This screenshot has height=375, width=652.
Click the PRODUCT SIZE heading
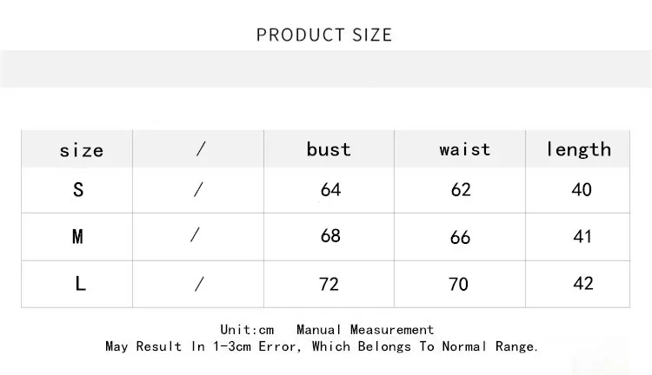324,35
